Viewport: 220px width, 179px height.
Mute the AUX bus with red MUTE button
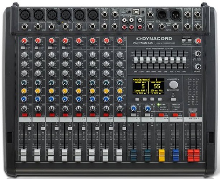click(x=161, y=115)
